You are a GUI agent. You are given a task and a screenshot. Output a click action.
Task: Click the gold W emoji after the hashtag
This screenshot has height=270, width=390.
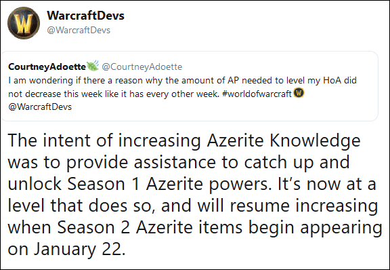[x=299, y=93]
